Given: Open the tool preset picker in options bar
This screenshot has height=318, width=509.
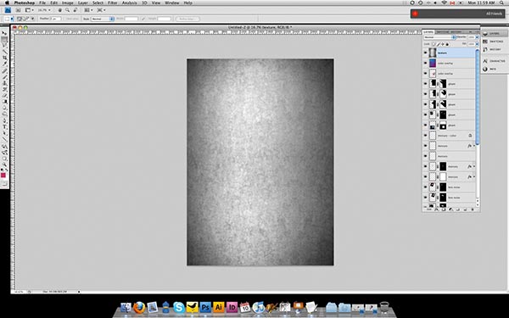Looking at the screenshot, I should (8, 19).
